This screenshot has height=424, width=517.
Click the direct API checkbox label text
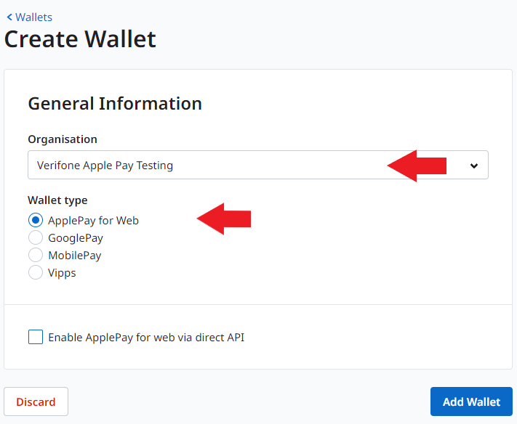click(x=146, y=338)
